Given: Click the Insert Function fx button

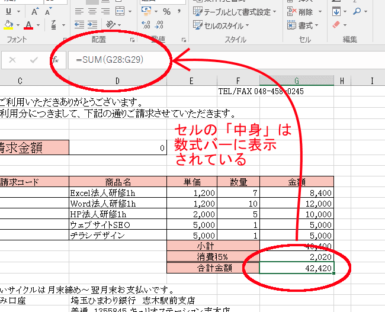Looking at the screenshot, I should click(x=57, y=60).
